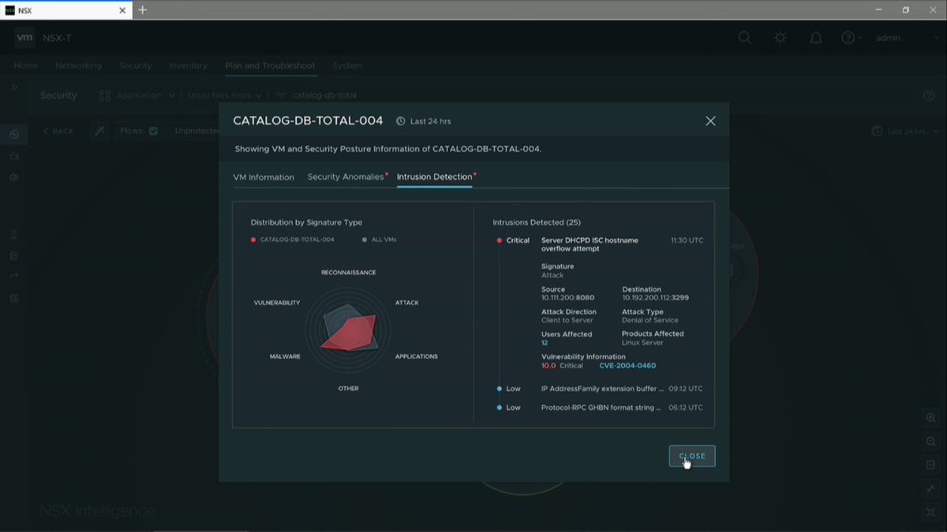
Task: Click the sixth left sidebar arrow icon
Action: click(13, 275)
